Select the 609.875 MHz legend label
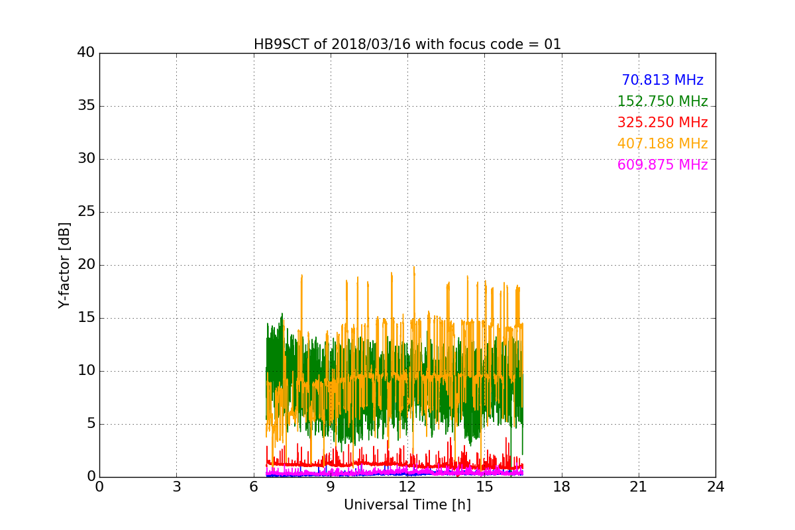Viewport: 795px width, 530px height. (662, 165)
